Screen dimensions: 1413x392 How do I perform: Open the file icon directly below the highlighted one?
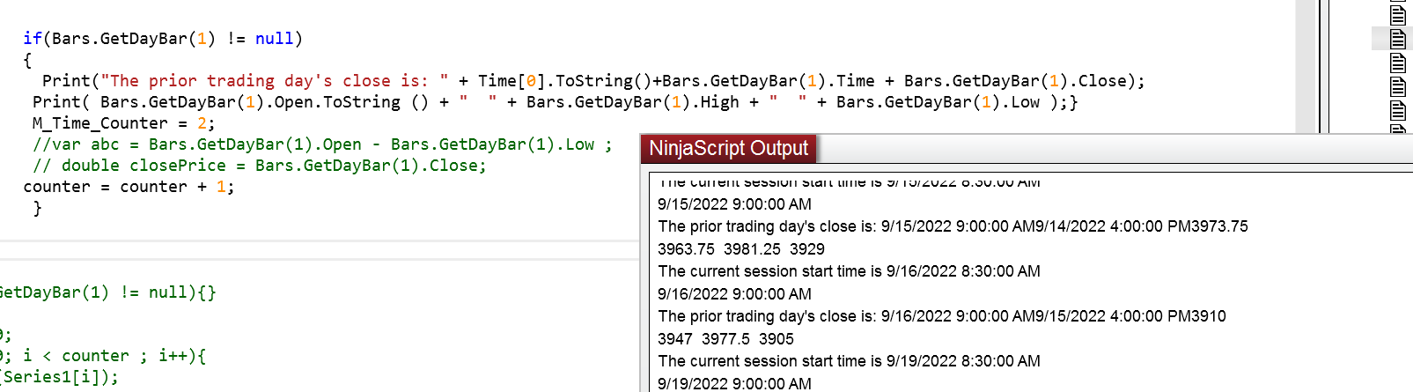[x=1398, y=63]
